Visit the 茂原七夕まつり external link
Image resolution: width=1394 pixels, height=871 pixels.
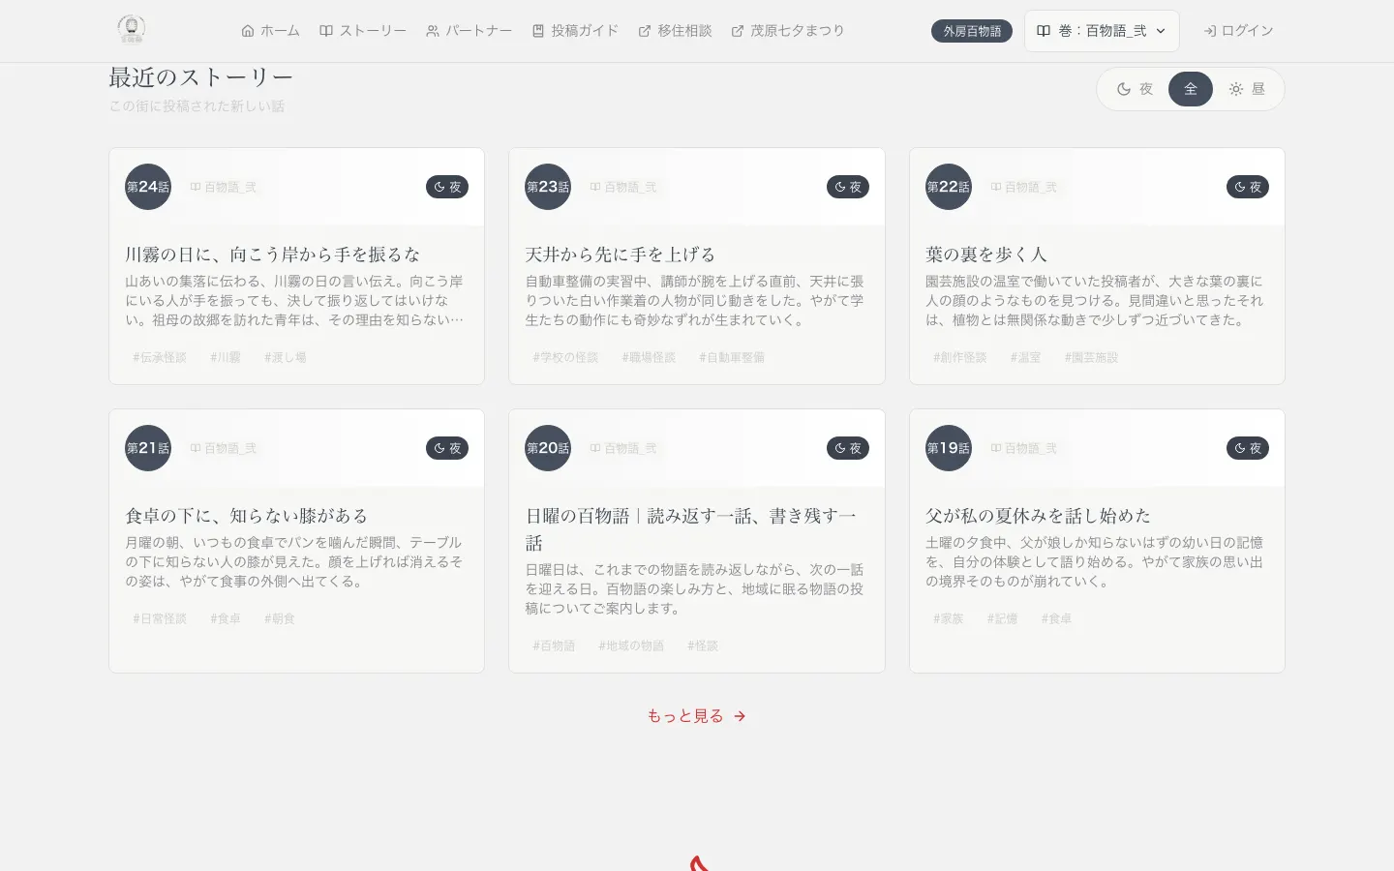(x=788, y=31)
